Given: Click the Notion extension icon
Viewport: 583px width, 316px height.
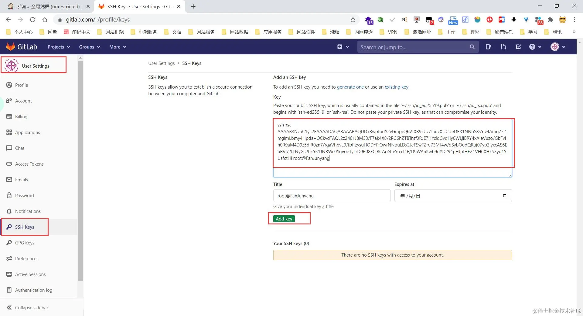Looking at the screenshot, I should (x=404, y=20).
